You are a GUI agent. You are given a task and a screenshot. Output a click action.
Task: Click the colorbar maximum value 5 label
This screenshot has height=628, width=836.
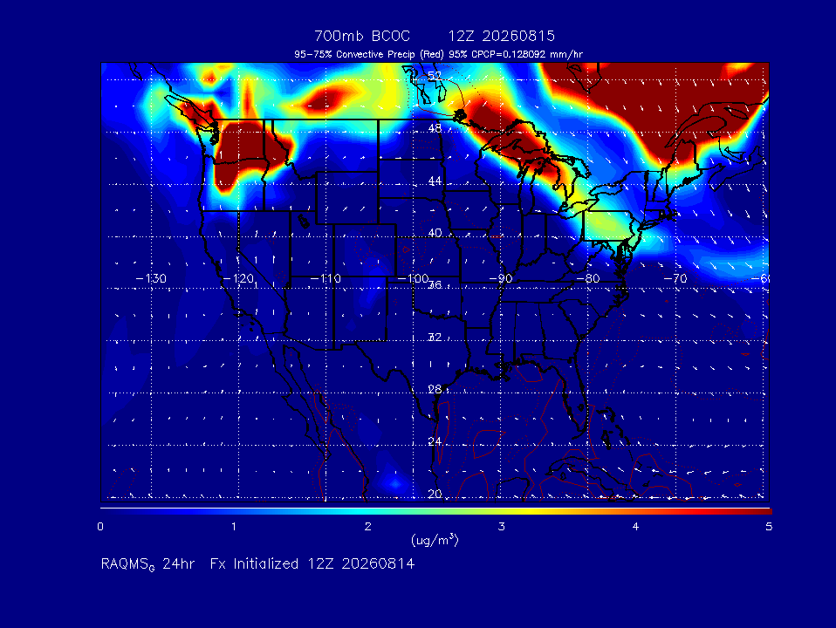(x=768, y=527)
